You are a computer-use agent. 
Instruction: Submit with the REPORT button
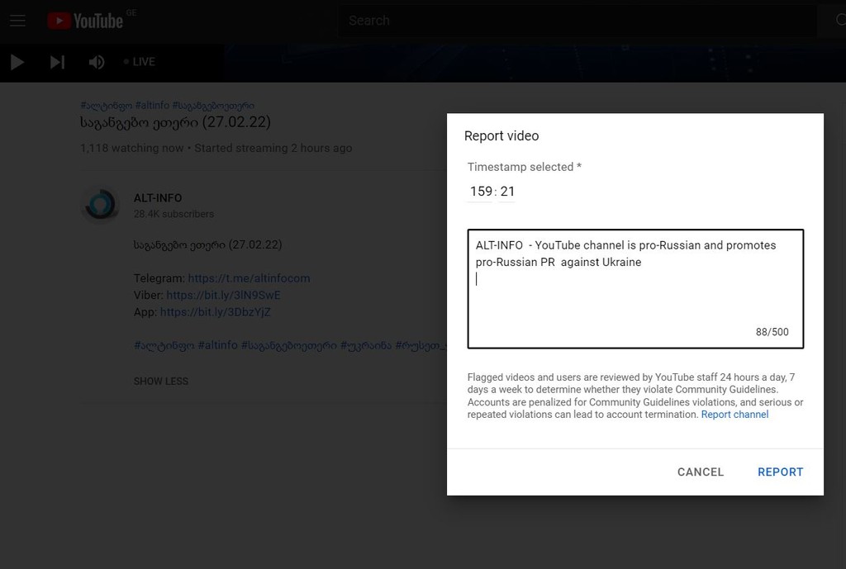[x=780, y=472]
